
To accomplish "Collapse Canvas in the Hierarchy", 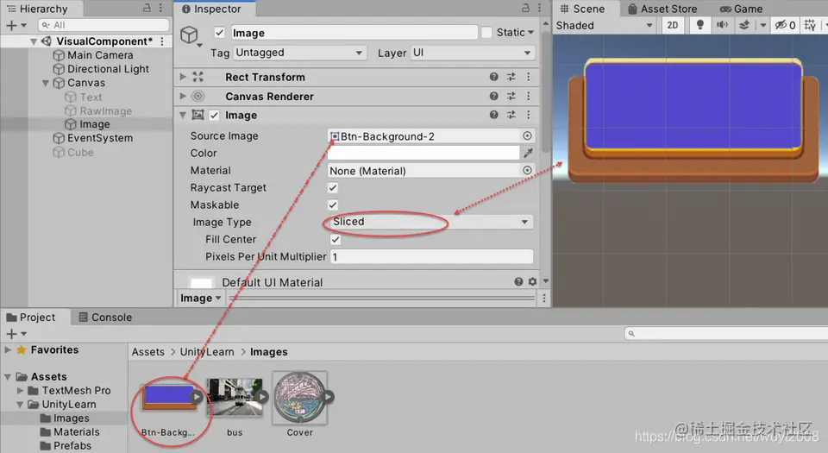I will pos(46,83).
